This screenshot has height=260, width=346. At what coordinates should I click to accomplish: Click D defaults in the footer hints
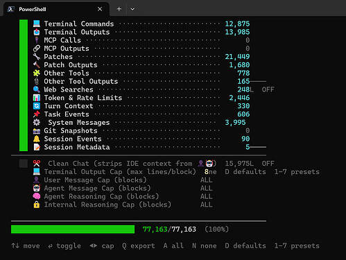click(245, 246)
